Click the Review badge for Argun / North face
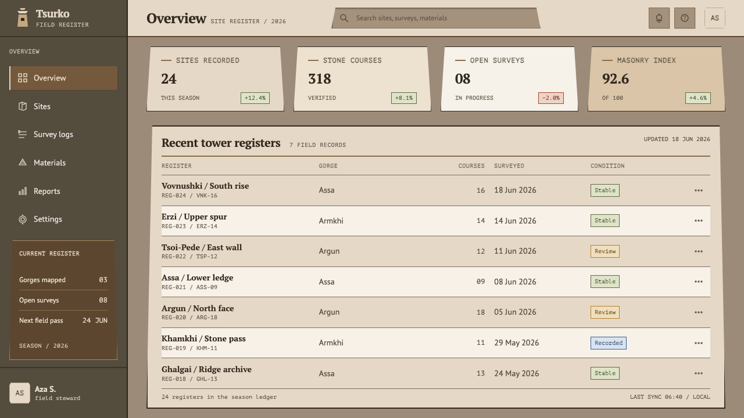The image size is (744, 418). (x=605, y=312)
